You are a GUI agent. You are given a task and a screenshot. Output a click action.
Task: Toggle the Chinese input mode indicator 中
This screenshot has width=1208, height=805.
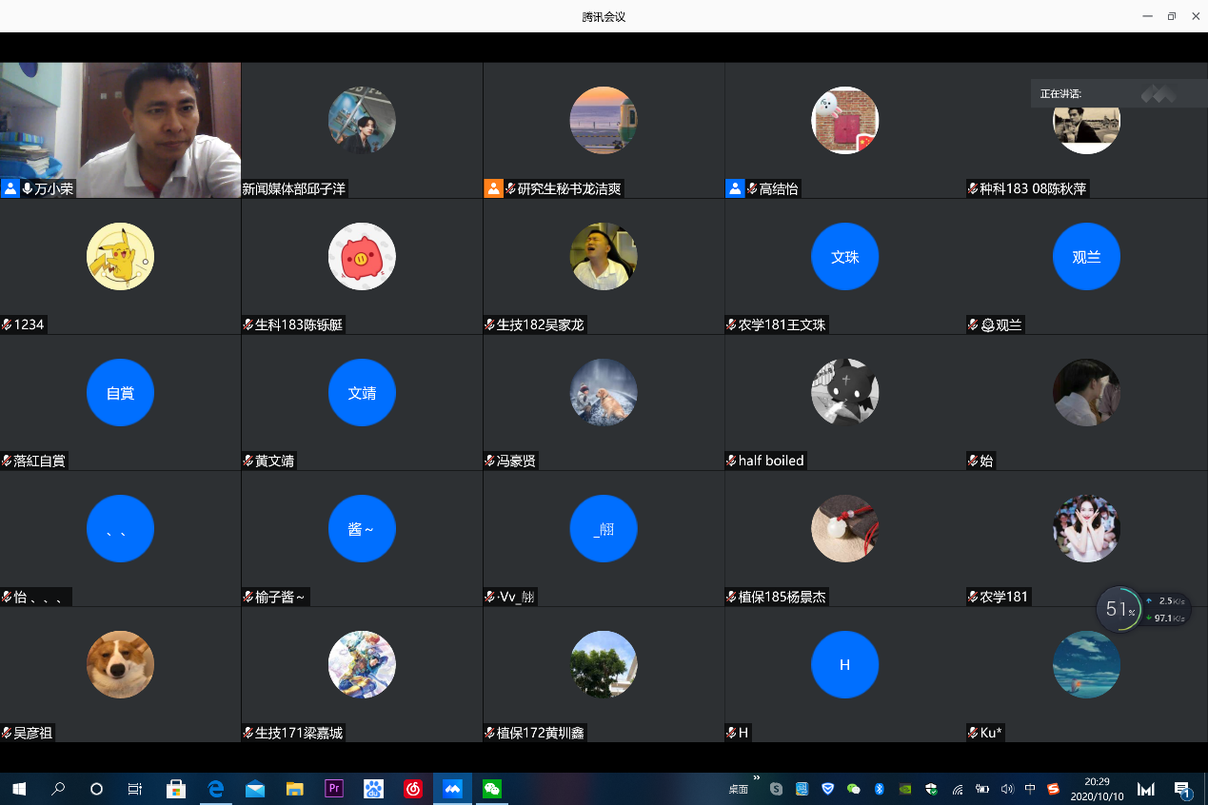pos(1030,789)
